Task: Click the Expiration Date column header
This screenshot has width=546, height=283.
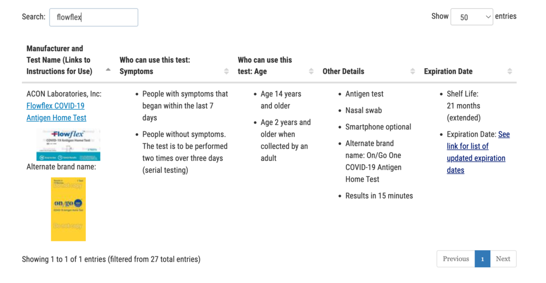Action: coord(448,71)
